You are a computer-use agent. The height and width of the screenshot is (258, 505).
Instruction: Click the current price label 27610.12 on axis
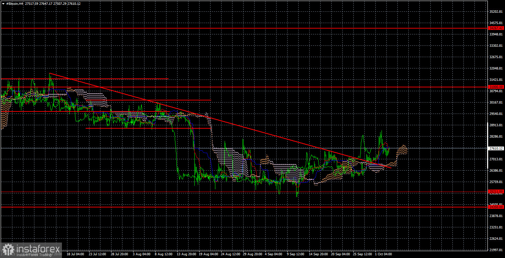[496, 148]
